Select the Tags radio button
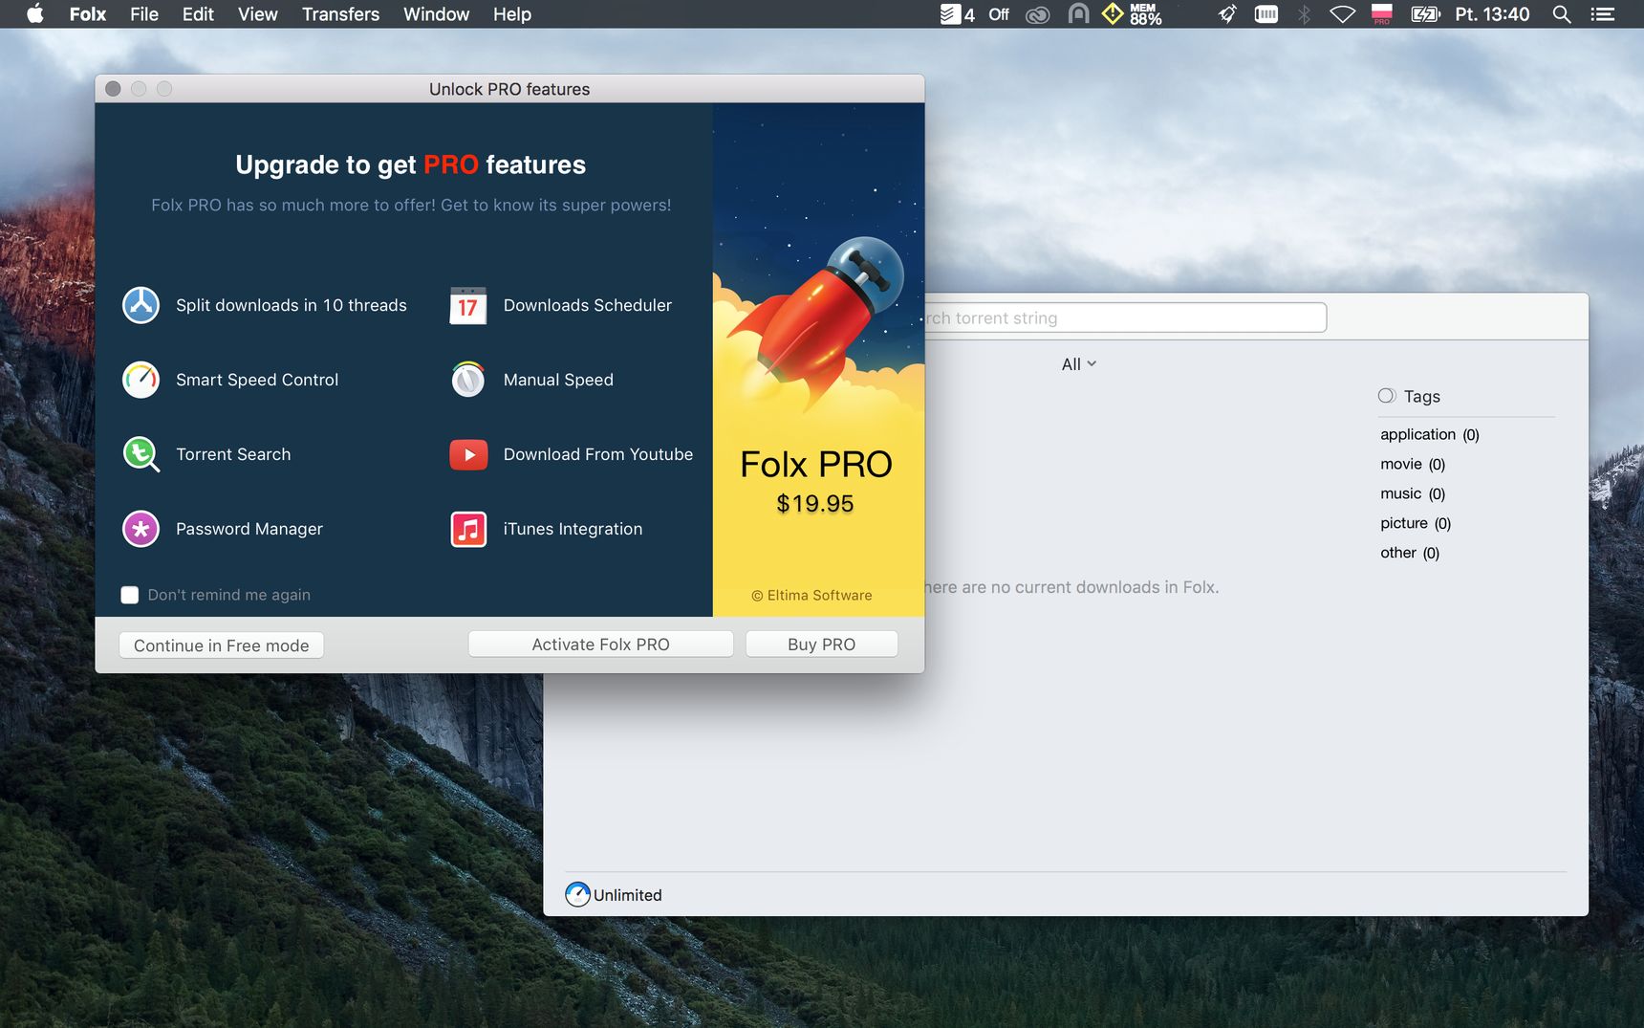The image size is (1644, 1028). tap(1387, 396)
